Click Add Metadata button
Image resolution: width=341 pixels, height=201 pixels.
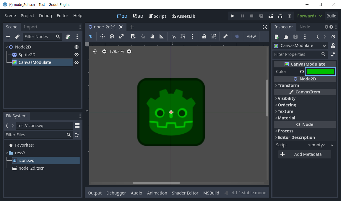tap(305, 154)
